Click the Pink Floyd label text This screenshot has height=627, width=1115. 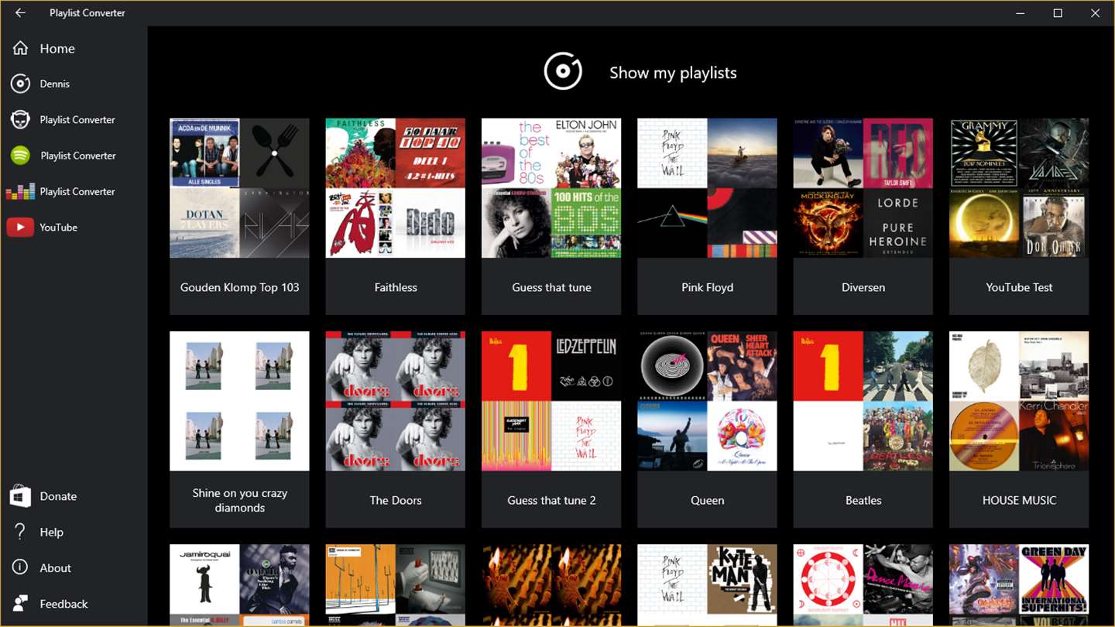707,287
